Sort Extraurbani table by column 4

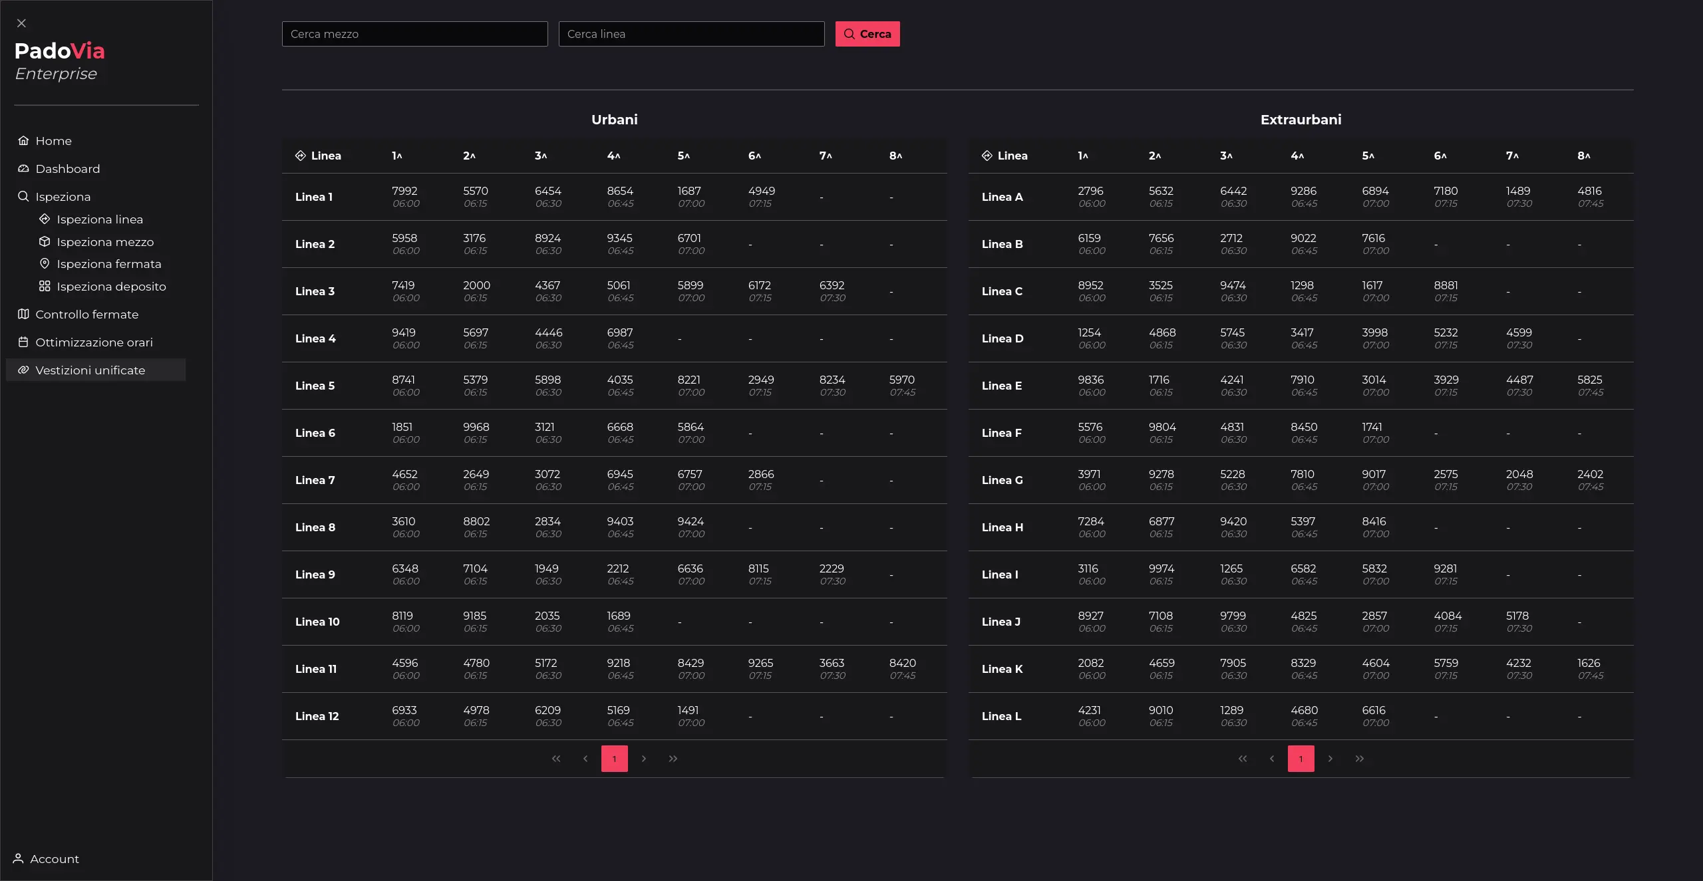(1297, 156)
